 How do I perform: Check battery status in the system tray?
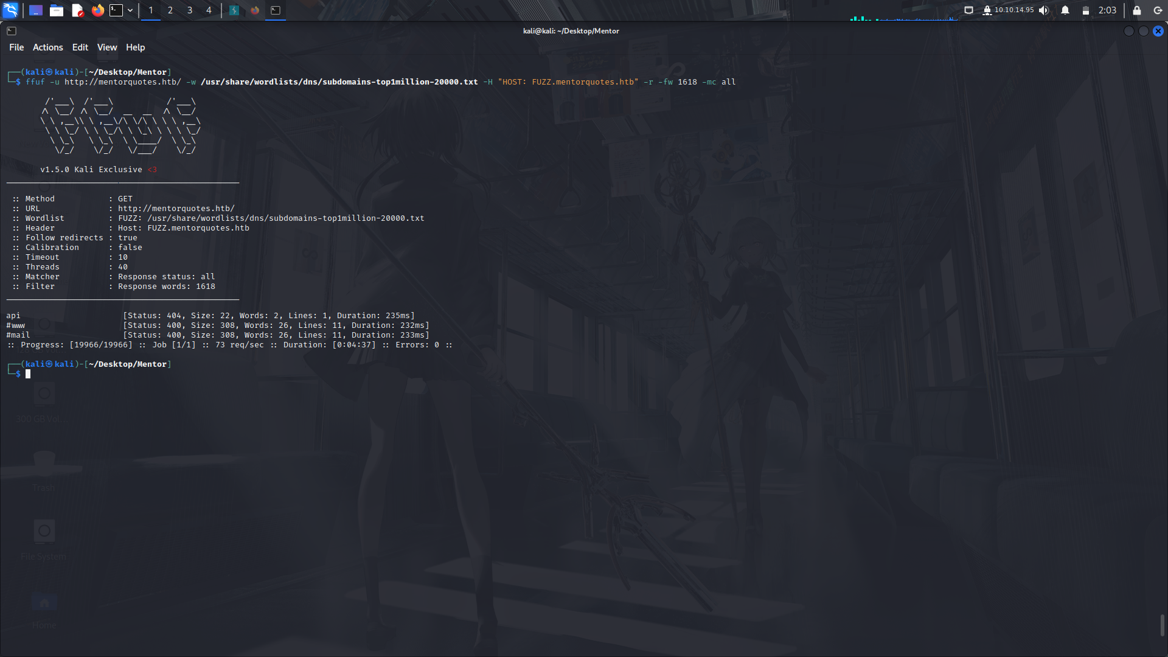(x=1085, y=10)
